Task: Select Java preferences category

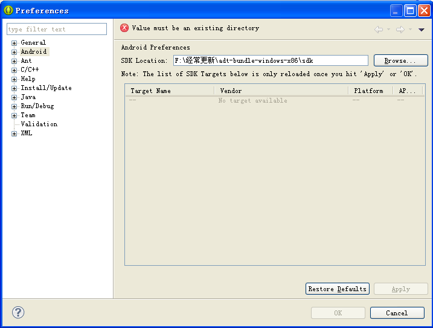Action: (x=28, y=97)
